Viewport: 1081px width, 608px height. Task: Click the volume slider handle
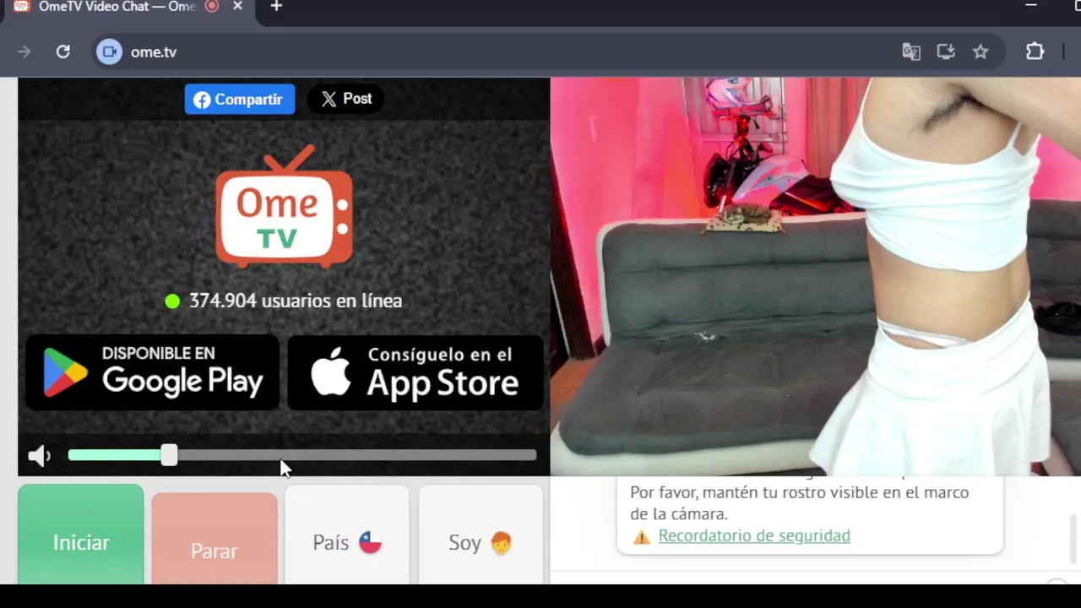[169, 455]
